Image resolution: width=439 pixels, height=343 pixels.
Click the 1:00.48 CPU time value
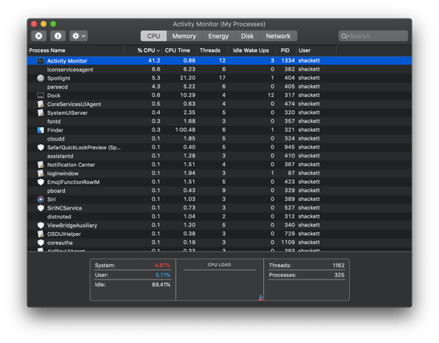click(x=185, y=130)
